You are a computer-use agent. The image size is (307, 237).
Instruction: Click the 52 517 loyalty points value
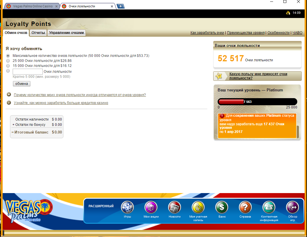click(231, 59)
